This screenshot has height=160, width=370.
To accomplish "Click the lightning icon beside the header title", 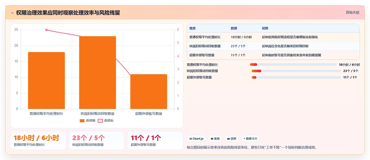I will (x=12, y=13).
